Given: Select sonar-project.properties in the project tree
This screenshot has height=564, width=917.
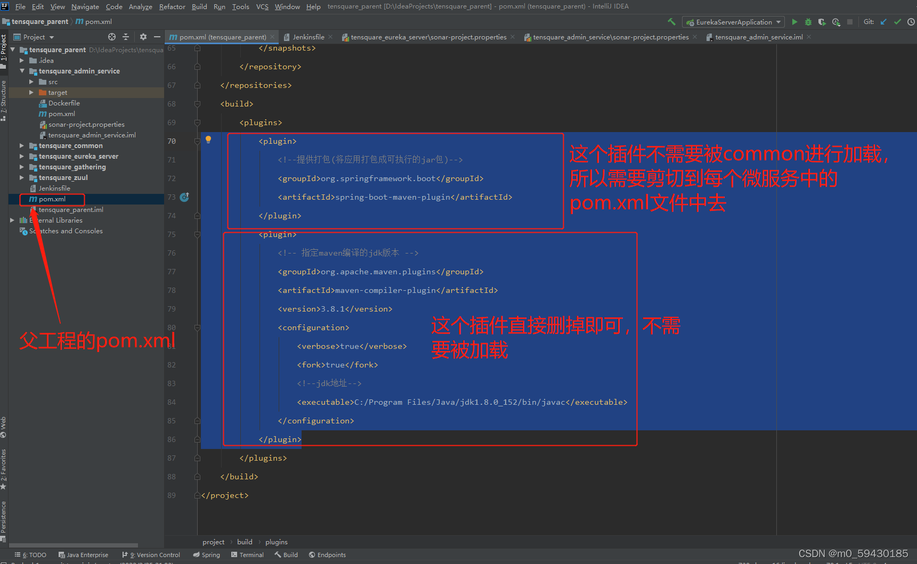Looking at the screenshot, I should 86,124.
